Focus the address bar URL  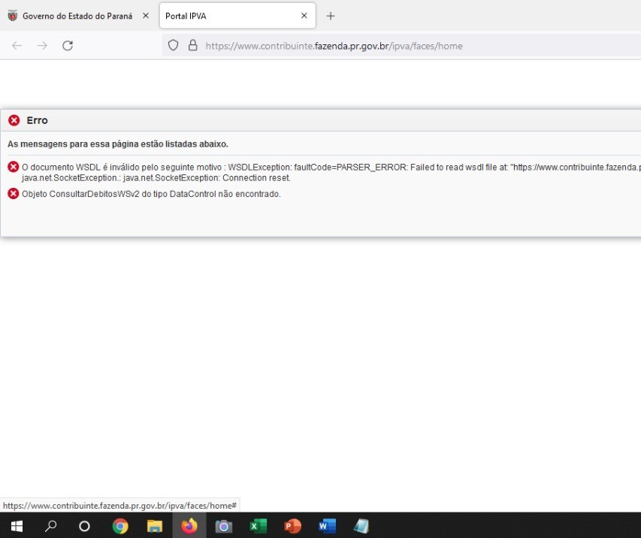coord(334,46)
